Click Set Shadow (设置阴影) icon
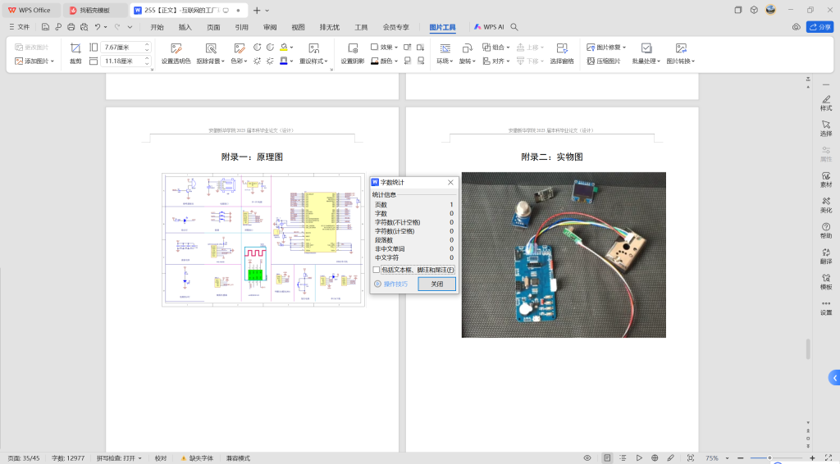 tap(353, 48)
